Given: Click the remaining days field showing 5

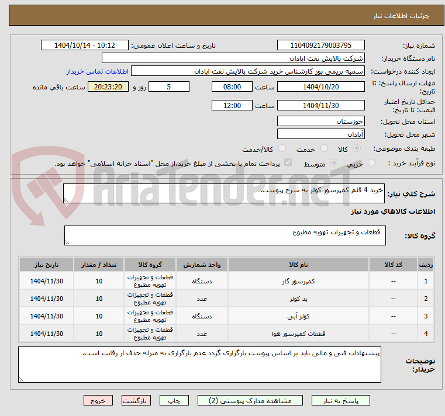Looking at the screenshot, I should click(x=169, y=87).
